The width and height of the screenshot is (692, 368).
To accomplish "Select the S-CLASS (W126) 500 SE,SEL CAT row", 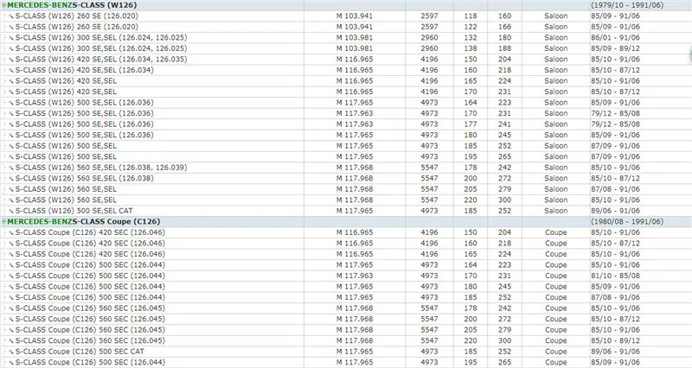I will pyautogui.click(x=346, y=211).
